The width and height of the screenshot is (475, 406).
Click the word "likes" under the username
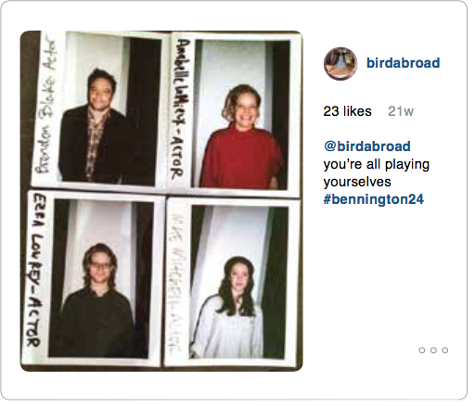click(x=357, y=111)
